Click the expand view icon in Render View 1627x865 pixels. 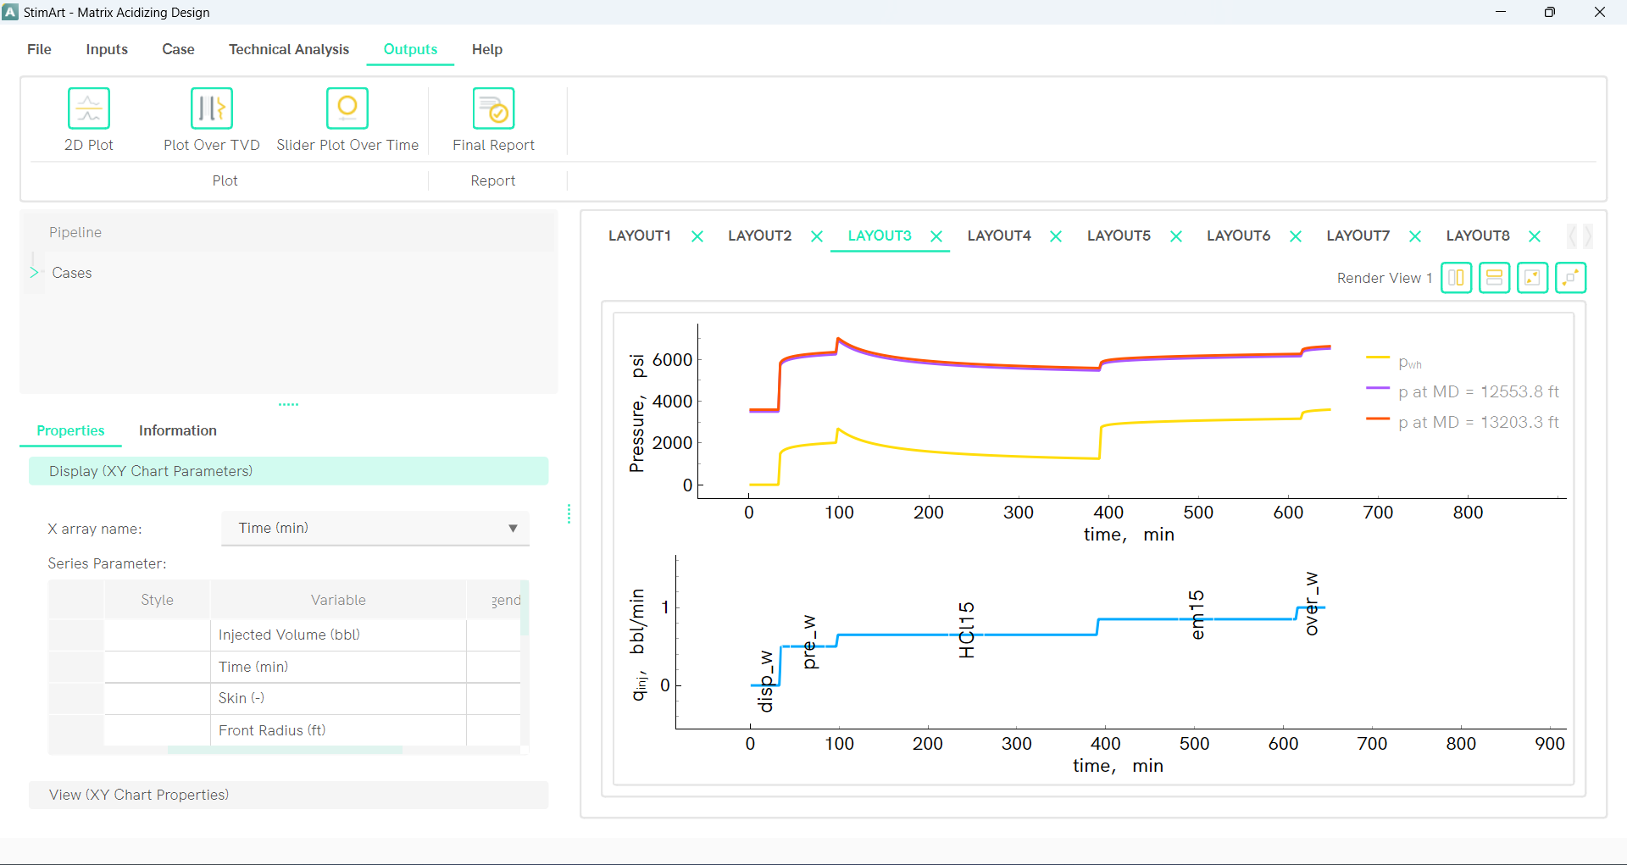(x=1570, y=278)
